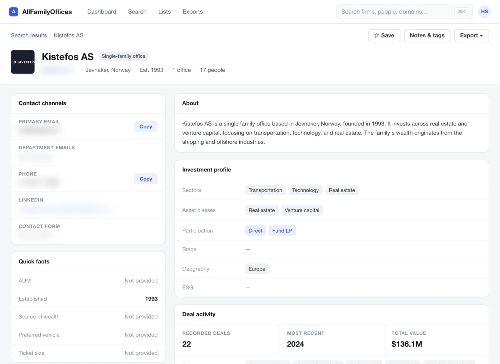The height and width of the screenshot is (364, 500).
Task: Click the star Save button
Action: [x=384, y=36]
